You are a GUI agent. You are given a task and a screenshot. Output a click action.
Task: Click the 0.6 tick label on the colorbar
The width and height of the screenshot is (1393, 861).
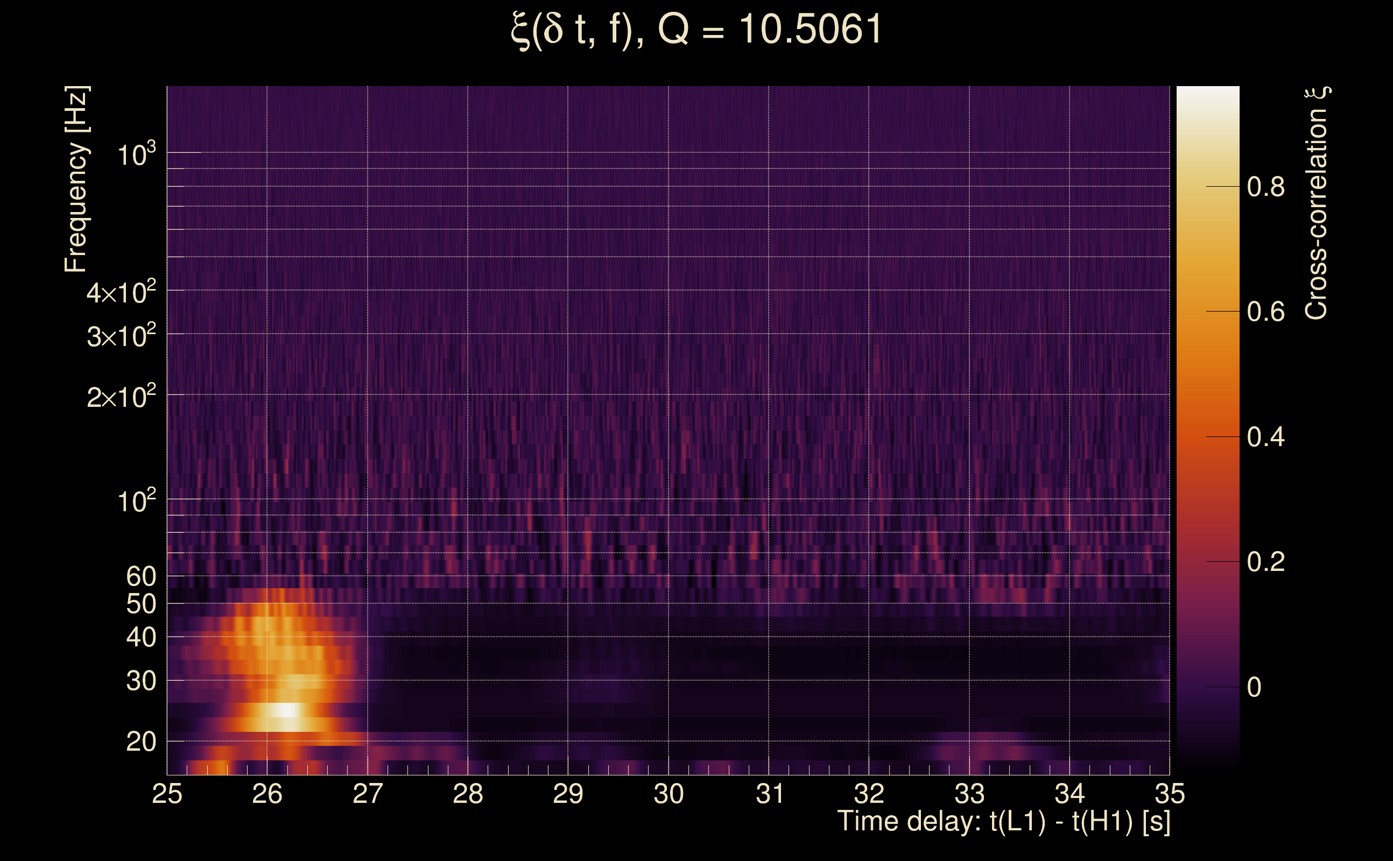[1265, 312]
